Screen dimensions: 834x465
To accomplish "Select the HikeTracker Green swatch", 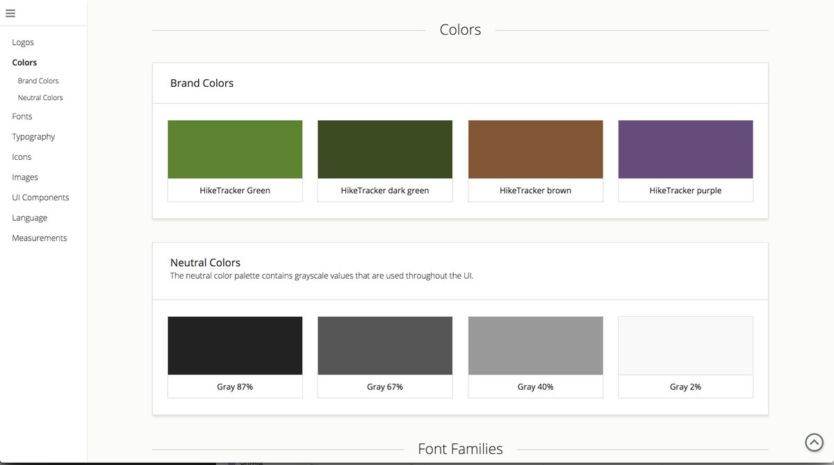I will [235, 149].
